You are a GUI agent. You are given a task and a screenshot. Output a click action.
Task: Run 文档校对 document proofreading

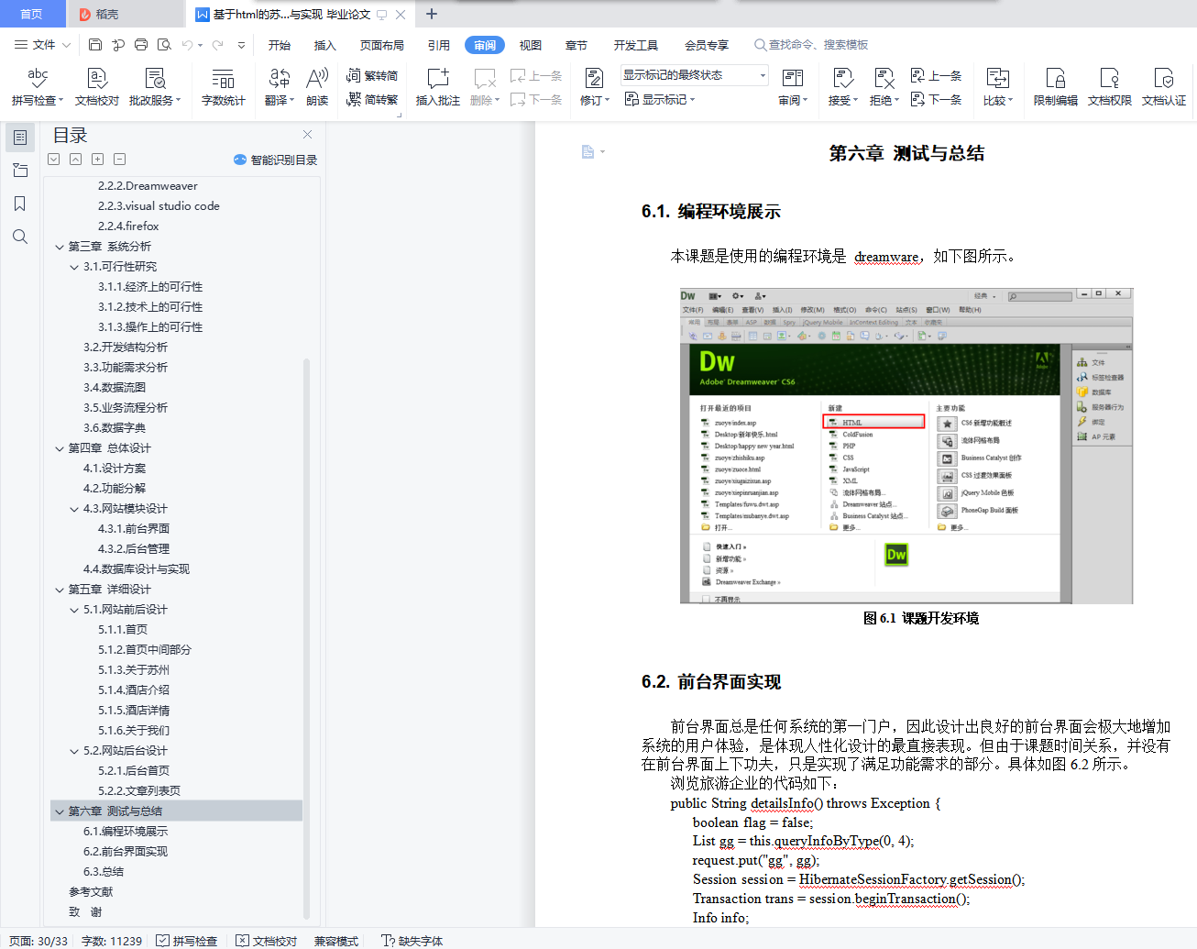click(x=97, y=87)
